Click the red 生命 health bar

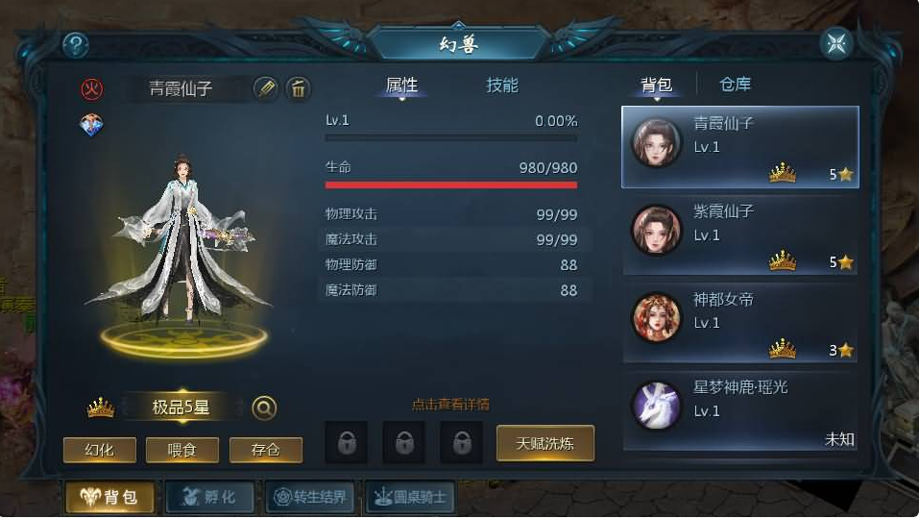[x=451, y=185]
